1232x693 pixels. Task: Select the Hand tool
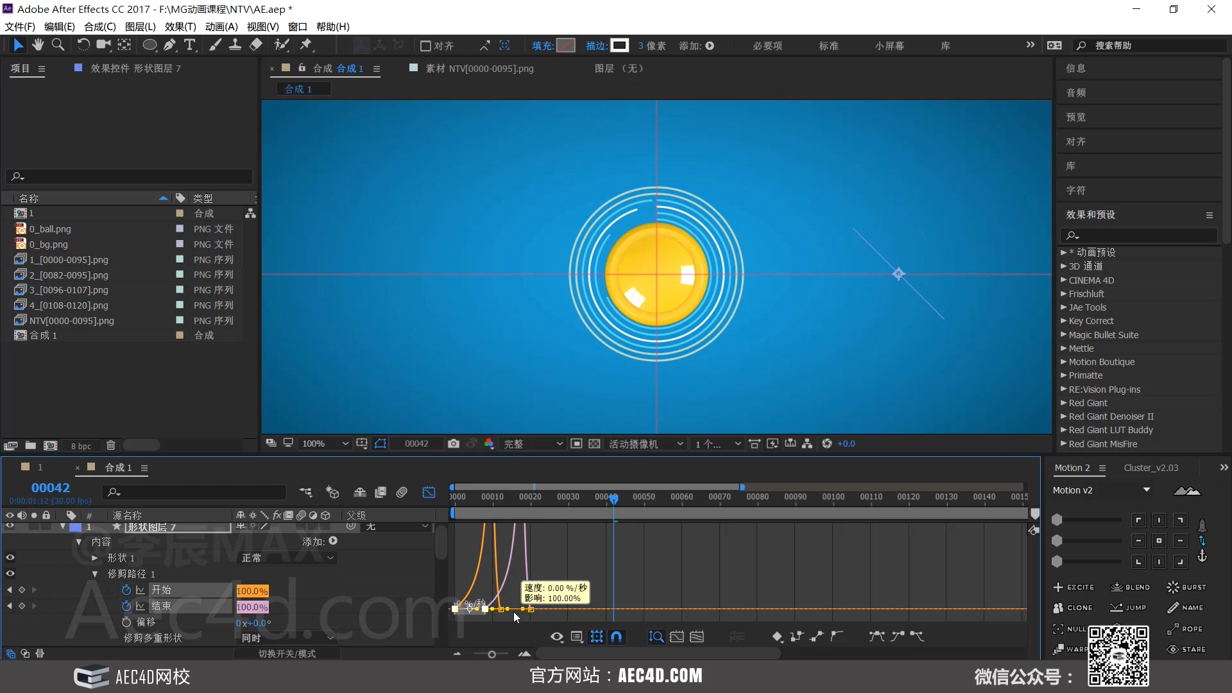[38, 45]
